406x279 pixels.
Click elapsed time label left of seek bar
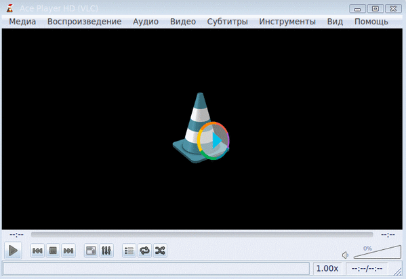[16, 235]
